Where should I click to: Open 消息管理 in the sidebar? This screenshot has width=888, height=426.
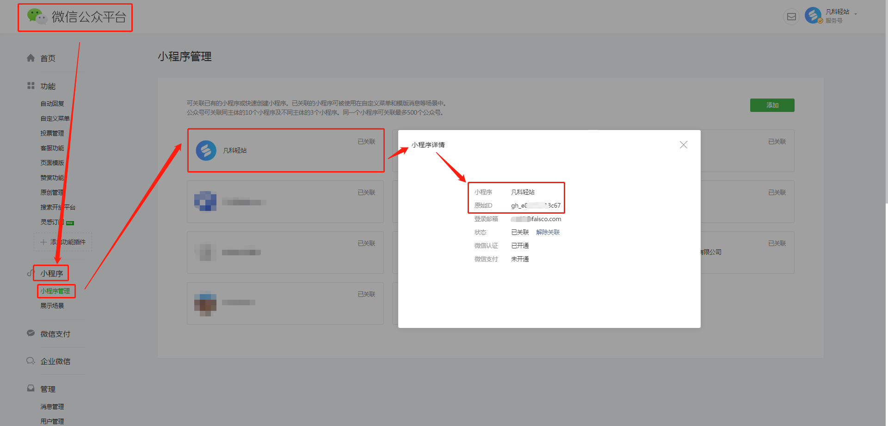tap(52, 407)
